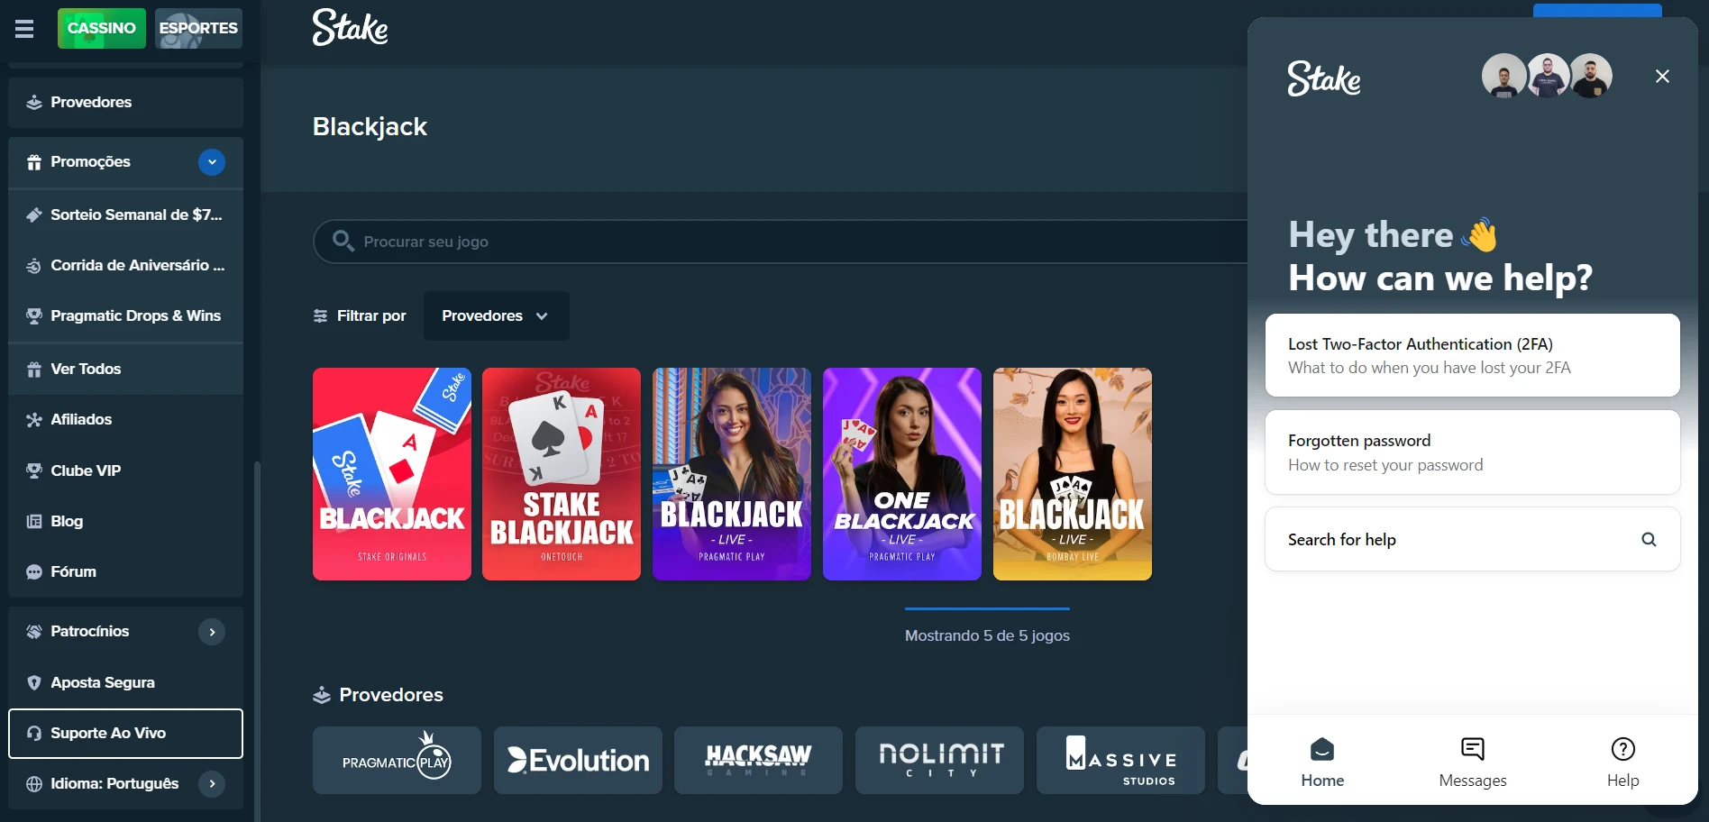1709x822 pixels.
Task: Open Sorteio Semanal promotion
Action: (125, 215)
